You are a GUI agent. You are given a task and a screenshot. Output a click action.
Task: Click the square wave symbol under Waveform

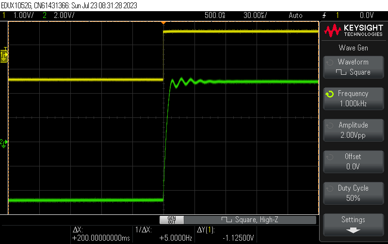click(342, 72)
